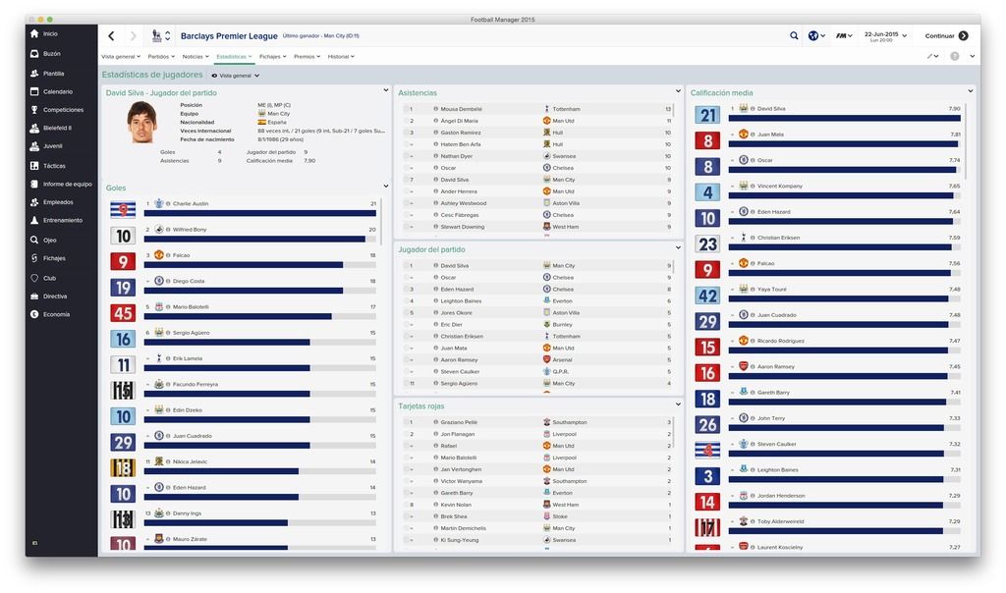Expand the Tarjetas rojas panel chevron
Image resolution: width=1006 pixels, height=593 pixels.
coord(678,404)
